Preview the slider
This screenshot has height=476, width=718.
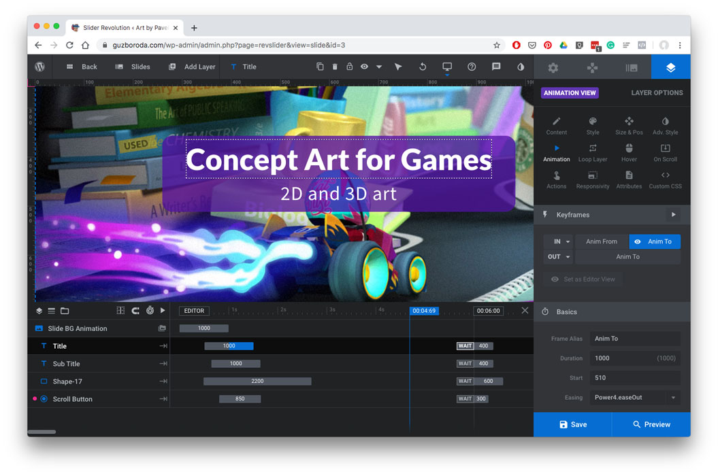tap(651, 425)
